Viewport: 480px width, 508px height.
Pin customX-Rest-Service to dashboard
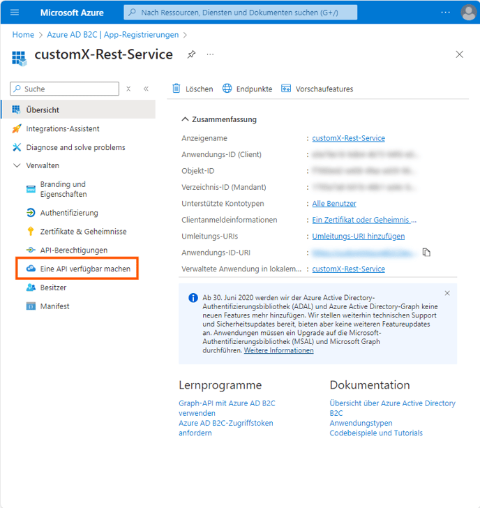[191, 54]
